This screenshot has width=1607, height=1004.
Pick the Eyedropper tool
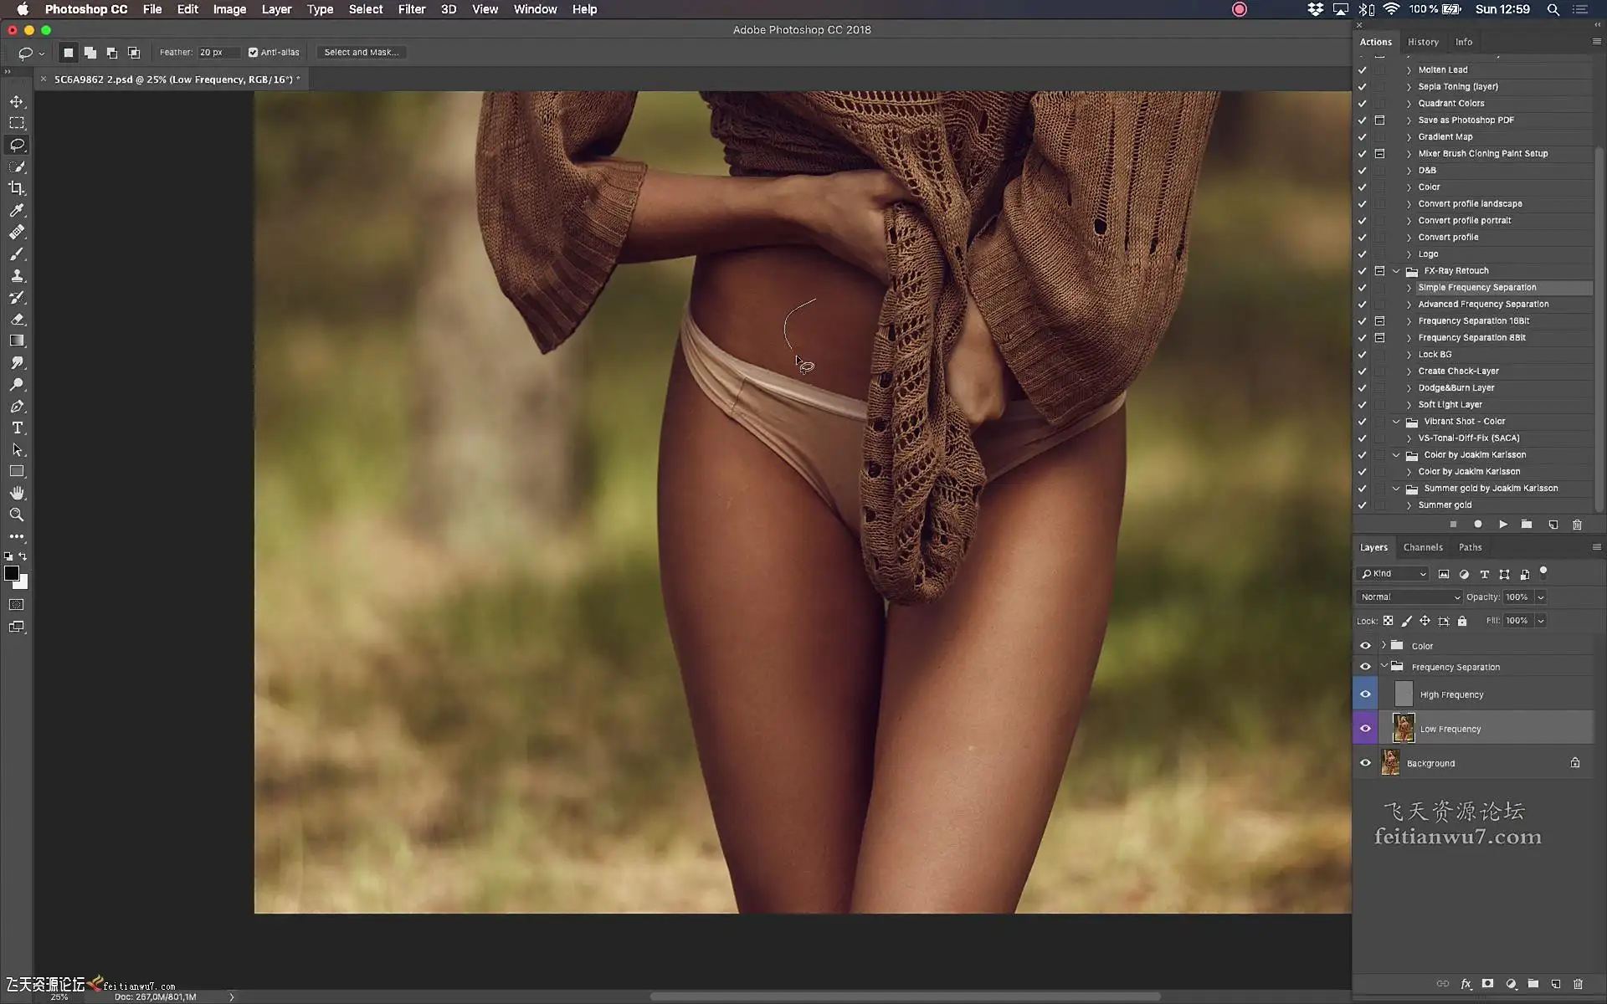point(17,210)
